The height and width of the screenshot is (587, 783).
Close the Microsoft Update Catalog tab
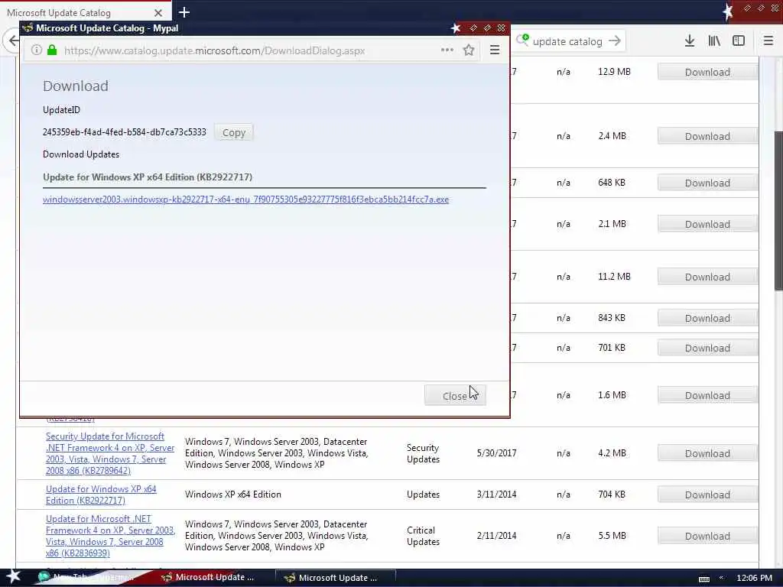[x=158, y=12]
